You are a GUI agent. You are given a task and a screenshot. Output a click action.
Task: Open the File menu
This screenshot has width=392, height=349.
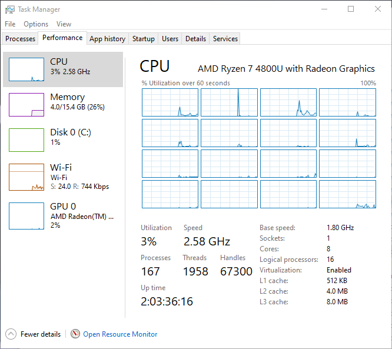[x=10, y=24]
